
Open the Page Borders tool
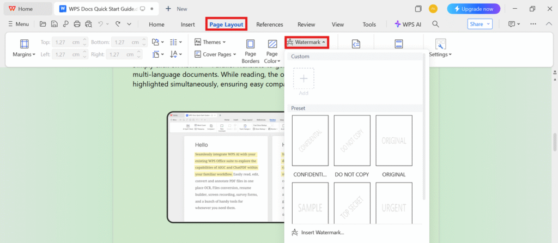(251, 51)
